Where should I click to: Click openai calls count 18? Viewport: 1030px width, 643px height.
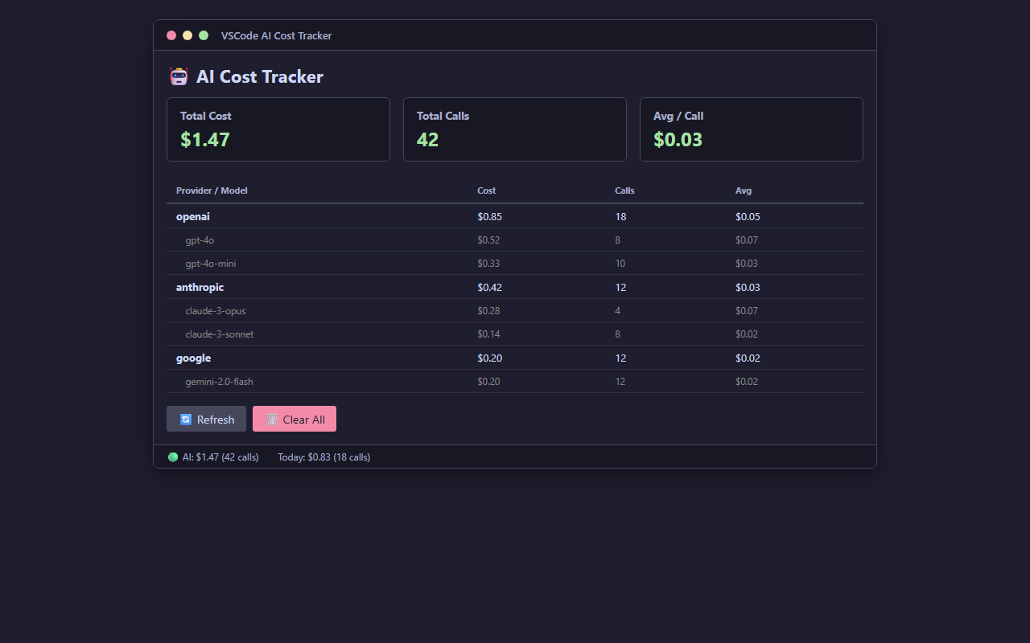pyautogui.click(x=620, y=217)
